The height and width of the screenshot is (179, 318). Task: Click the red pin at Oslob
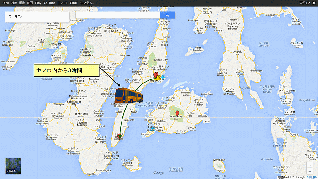coord(119,136)
